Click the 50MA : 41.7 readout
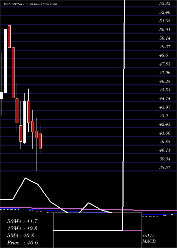The image size is (177, 248). click(22, 221)
